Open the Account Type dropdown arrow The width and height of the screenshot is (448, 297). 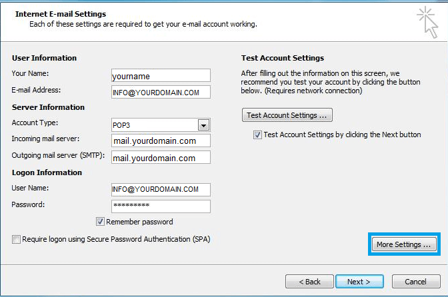pos(204,125)
